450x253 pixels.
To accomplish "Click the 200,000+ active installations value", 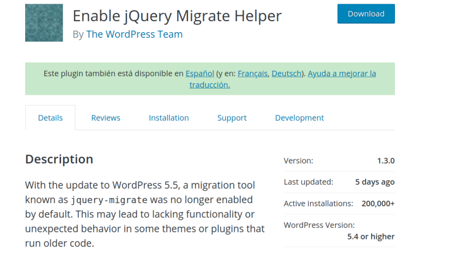I will [378, 204].
